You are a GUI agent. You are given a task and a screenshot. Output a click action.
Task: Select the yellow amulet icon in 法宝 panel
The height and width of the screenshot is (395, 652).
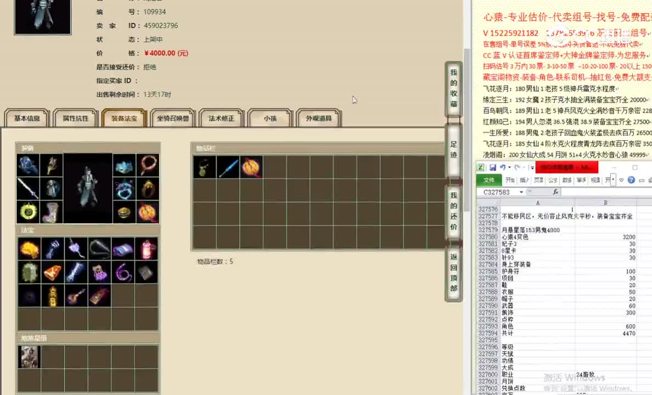(28, 248)
